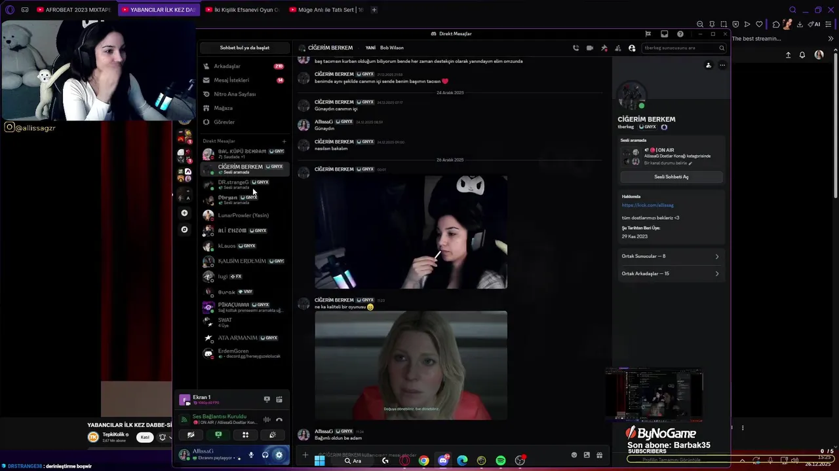Open soundboard button in voice panel
This screenshot has width=839, height=471.
[x=273, y=435]
